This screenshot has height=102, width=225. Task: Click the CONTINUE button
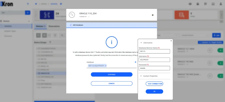pyautogui.click(x=112, y=75)
